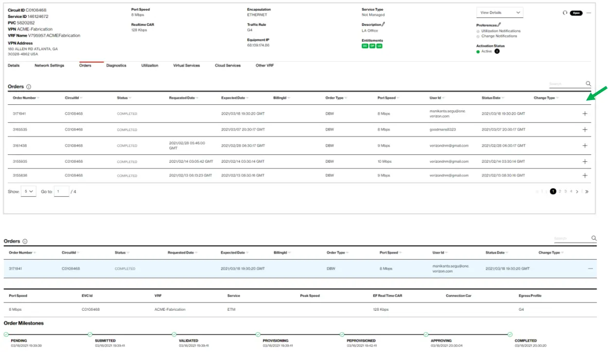Toggle the Open status pill
The width and height of the screenshot is (608, 352).
[x=575, y=13]
